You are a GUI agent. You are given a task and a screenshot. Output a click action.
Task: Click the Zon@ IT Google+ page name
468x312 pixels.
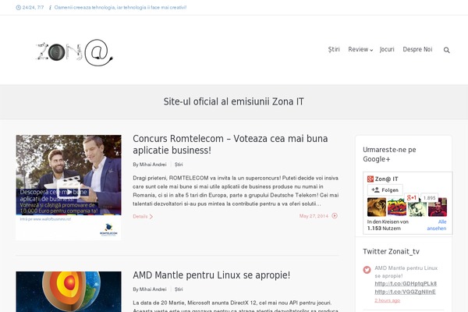pos(387,179)
